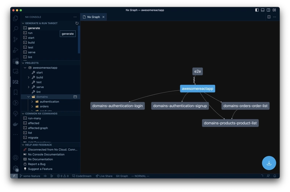
Task: Select domains-authentication-login graph node
Action: [117, 106]
